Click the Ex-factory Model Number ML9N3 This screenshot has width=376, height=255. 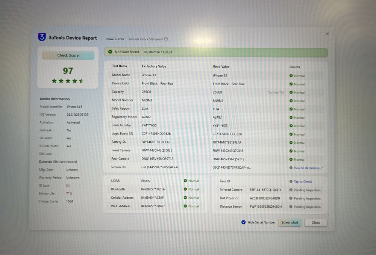pos(147,100)
